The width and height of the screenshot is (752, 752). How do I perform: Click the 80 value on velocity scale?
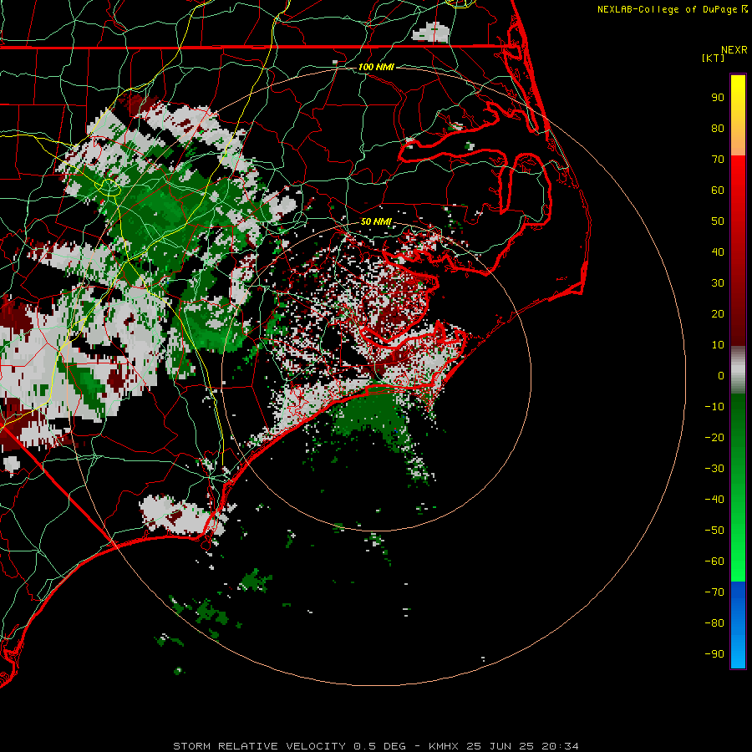[x=718, y=129]
